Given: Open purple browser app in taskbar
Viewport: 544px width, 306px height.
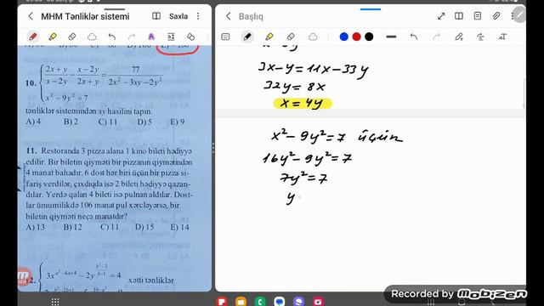Looking at the screenshot, I should point(298,301).
